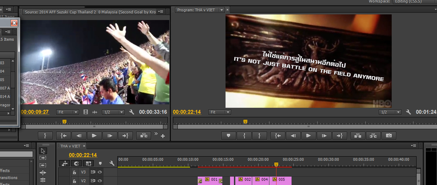Show more Source monitor transport buttons
Image resolution: width=437 pixels, height=185 pixels.
tap(156, 134)
